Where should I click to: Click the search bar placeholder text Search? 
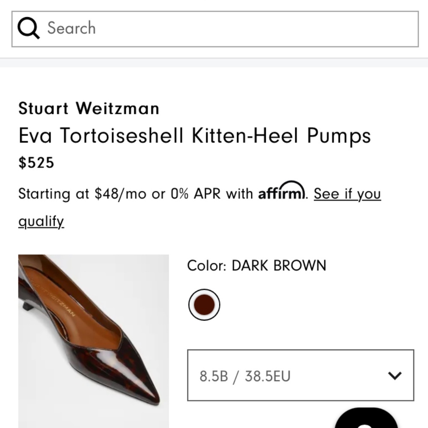[x=71, y=27]
